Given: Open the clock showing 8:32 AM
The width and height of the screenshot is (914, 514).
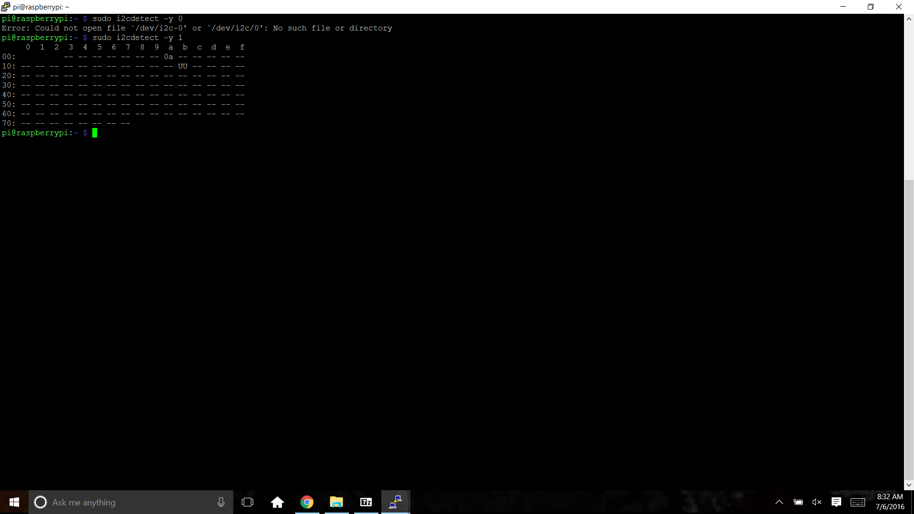Looking at the screenshot, I should pyautogui.click(x=890, y=502).
